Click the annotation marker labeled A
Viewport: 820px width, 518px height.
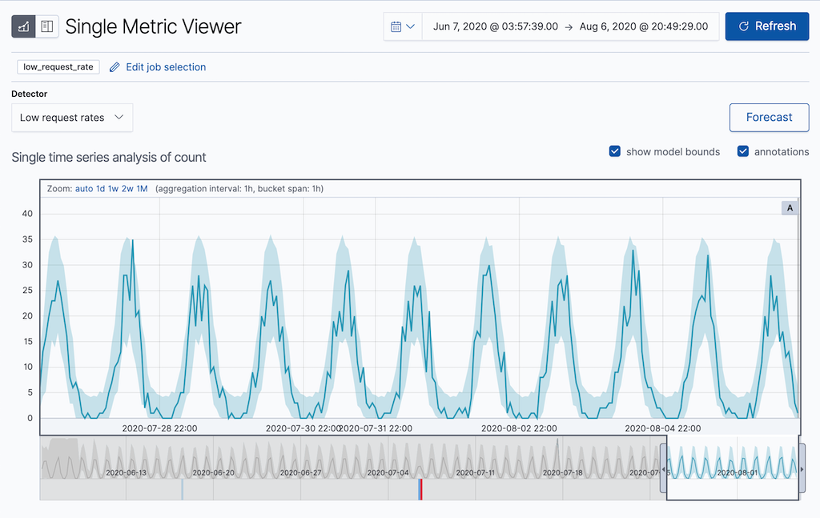coord(790,207)
